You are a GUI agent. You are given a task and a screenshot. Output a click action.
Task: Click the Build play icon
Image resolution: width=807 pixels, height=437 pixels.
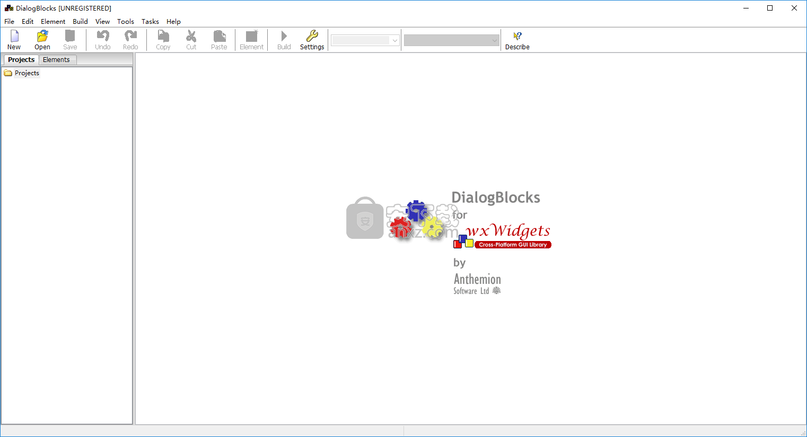tap(284, 36)
